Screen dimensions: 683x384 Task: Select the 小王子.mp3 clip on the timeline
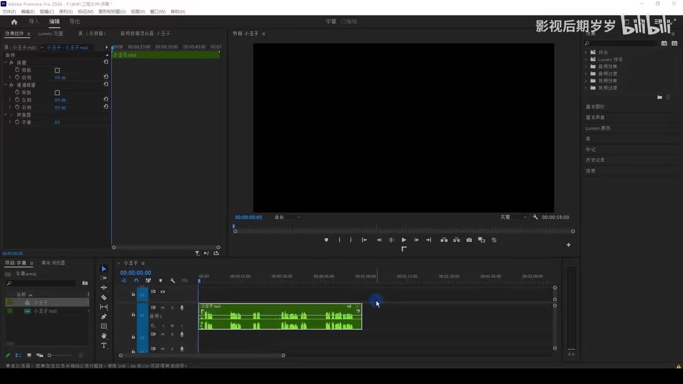click(280, 316)
